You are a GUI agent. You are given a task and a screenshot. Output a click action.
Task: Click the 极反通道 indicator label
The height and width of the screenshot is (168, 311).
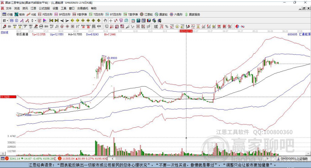(22, 34)
